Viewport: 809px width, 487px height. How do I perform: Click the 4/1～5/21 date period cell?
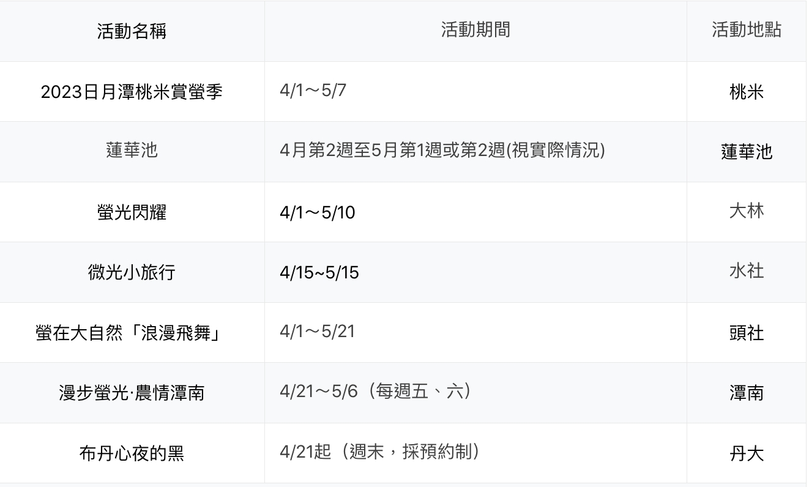[317, 332]
